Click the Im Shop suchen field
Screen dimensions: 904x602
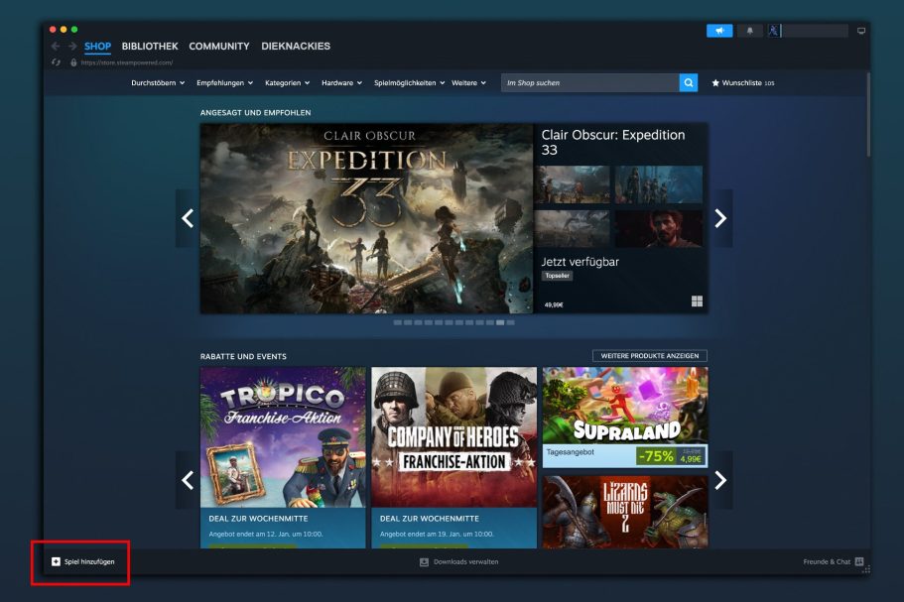589,83
